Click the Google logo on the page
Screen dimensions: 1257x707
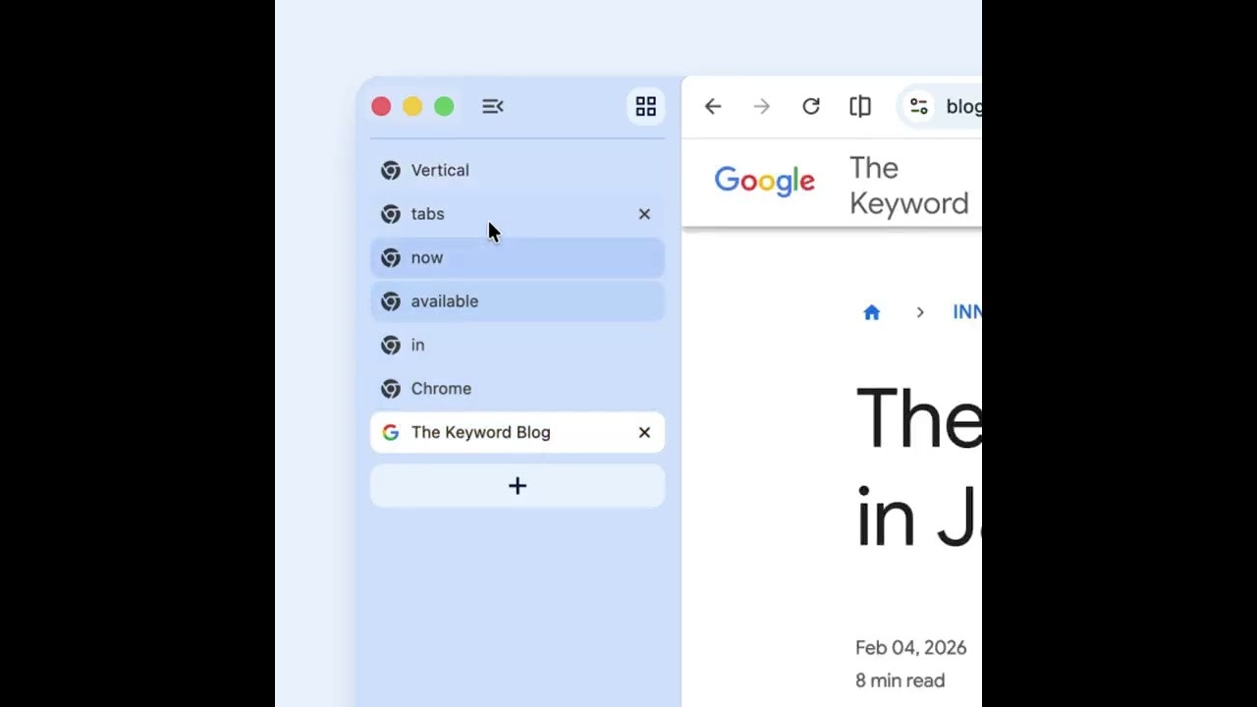click(x=765, y=181)
